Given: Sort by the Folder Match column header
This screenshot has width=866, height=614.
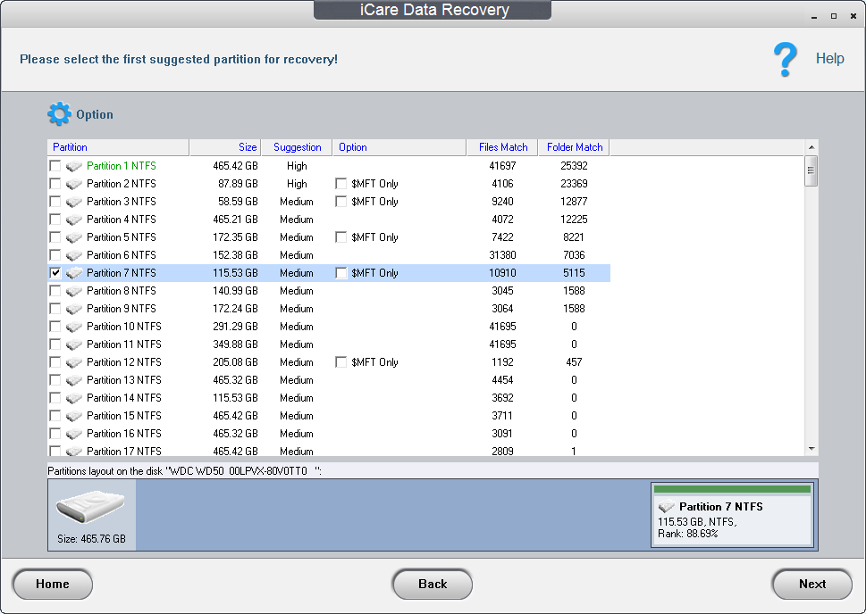Looking at the screenshot, I should (x=575, y=147).
